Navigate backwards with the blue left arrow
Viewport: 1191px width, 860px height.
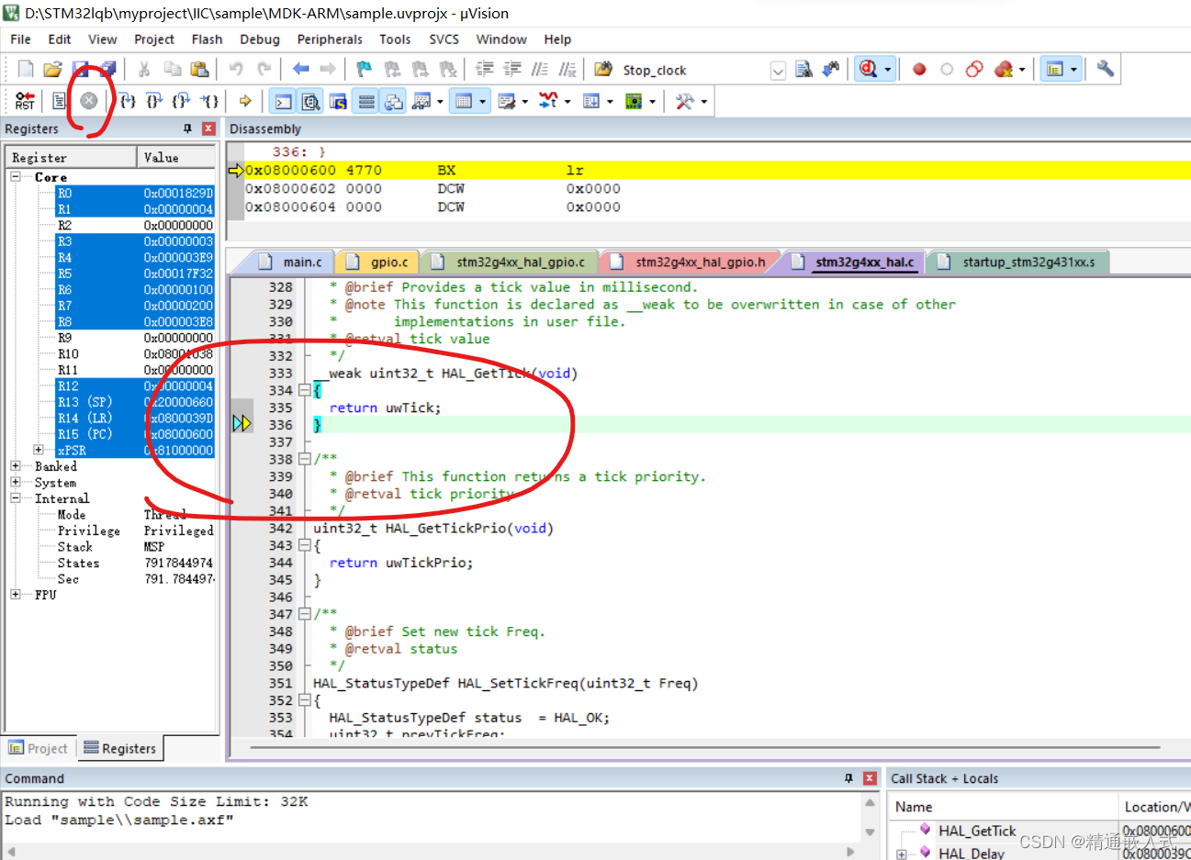click(x=300, y=69)
